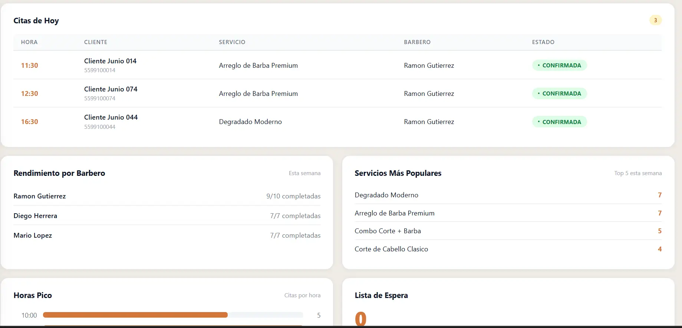
Task: Select the BARBERO column header
Action: [x=417, y=42]
